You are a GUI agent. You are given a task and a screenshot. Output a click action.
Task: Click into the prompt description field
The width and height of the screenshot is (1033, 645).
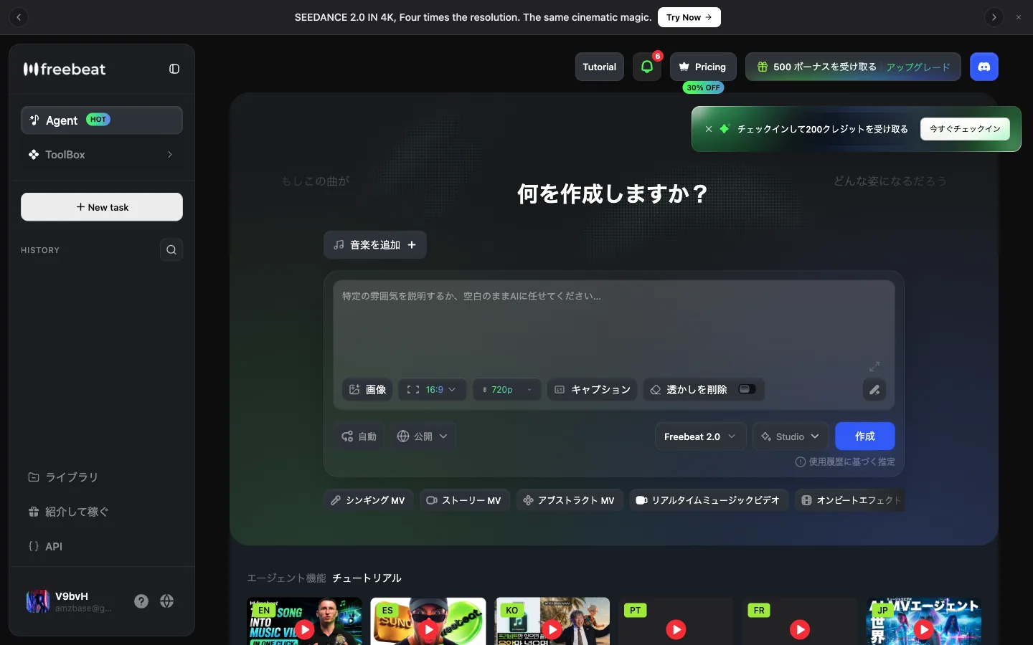614,326
